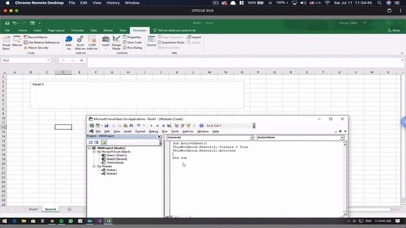406x228 pixels.
Task: Click View Object icon in Project panel
Action: coord(96,142)
